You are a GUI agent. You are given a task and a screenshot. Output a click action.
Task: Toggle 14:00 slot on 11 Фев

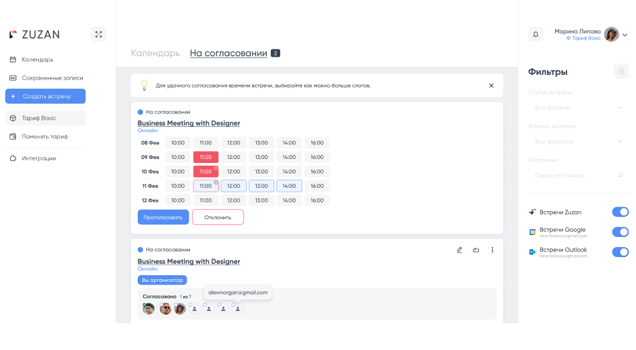(x=289, y=186)
